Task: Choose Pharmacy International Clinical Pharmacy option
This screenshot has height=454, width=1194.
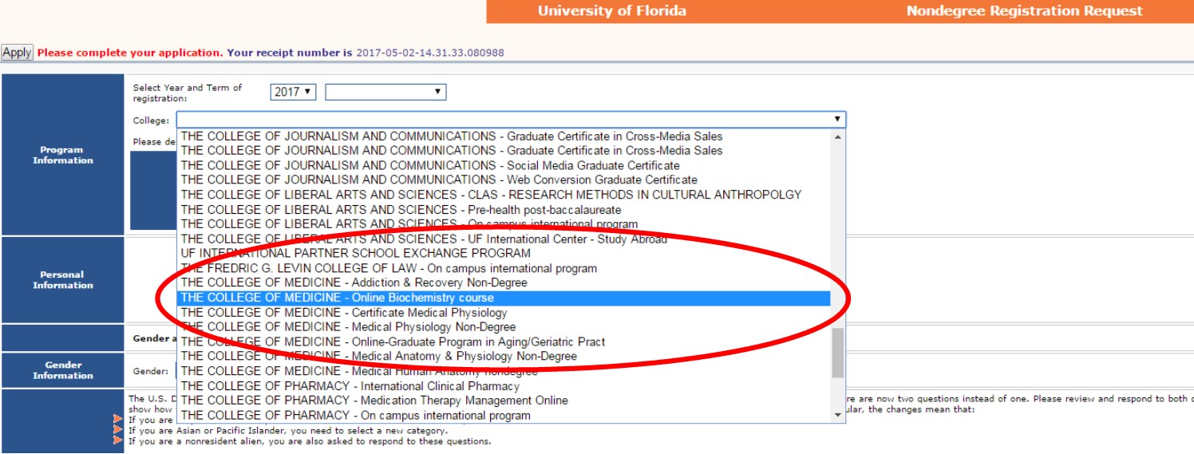Action: [504, 386]
